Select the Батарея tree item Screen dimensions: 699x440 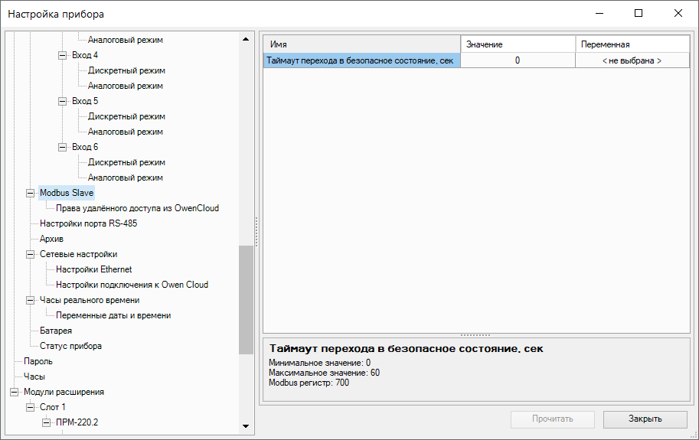pos(56,331)
